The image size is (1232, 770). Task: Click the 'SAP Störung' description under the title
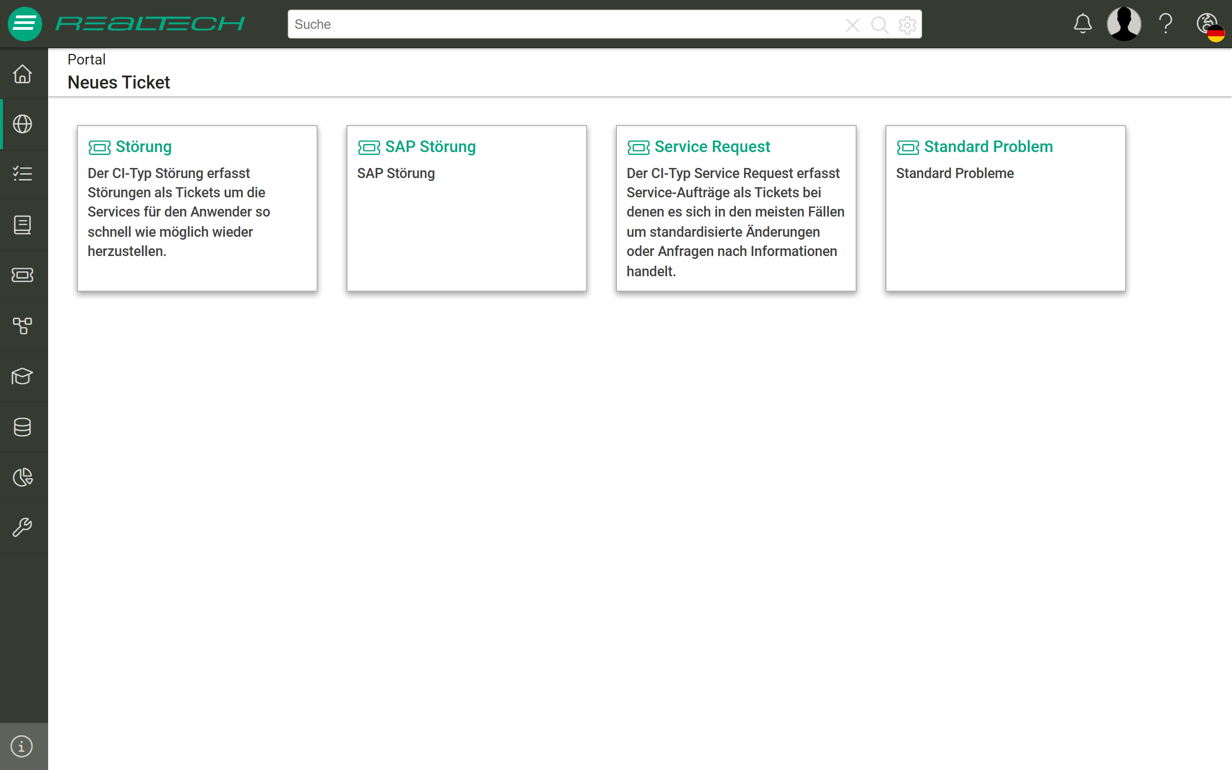[x=396, y=174]
